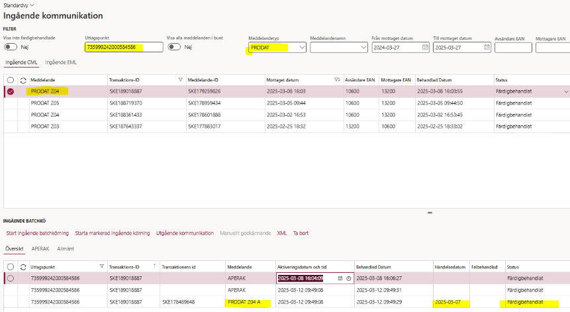Image resolution: width=570 pixels, height=312 pixels.
Task: Switch to the Ingående EML tab
Action: (61, 62)
